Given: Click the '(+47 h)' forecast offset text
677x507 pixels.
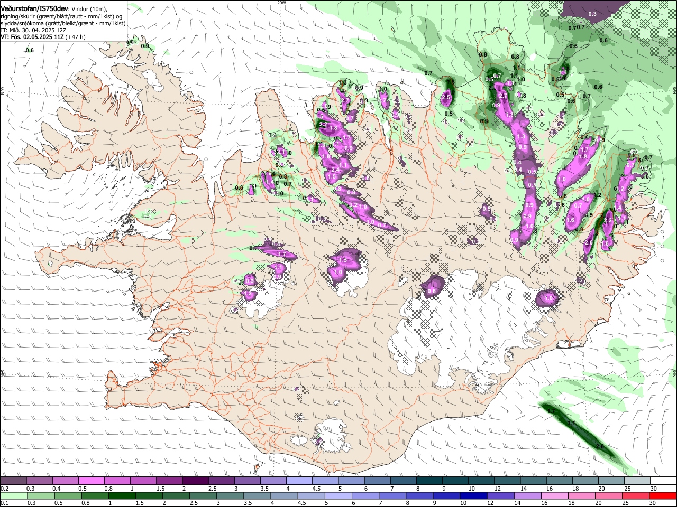Looking at the screenshot, I should 75,37.
